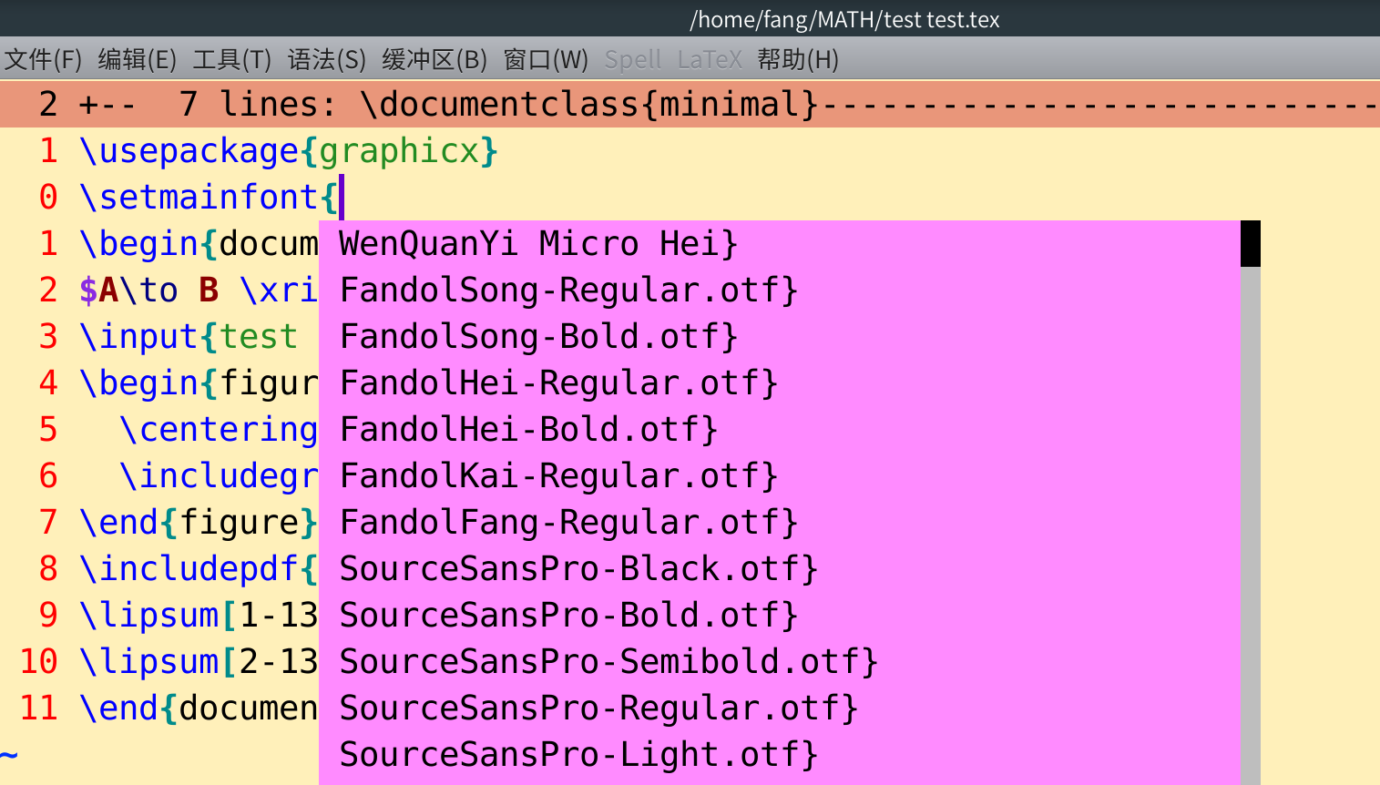Click the \begin{figur line

click(x=199, y=383)
